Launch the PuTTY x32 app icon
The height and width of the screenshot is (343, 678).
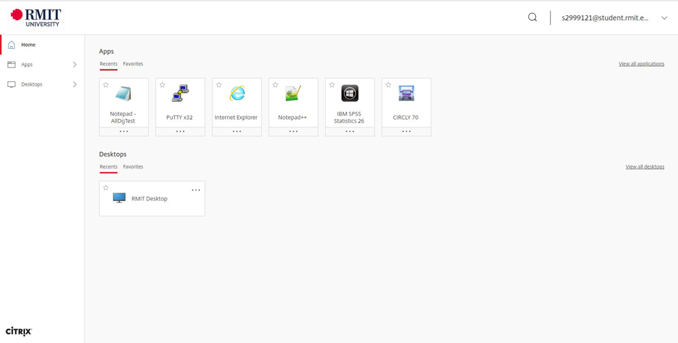(x=180, y=93)
